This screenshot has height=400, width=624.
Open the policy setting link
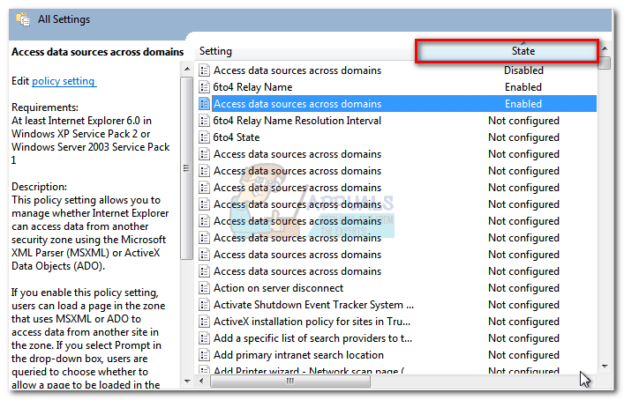[x=63, y=81]
